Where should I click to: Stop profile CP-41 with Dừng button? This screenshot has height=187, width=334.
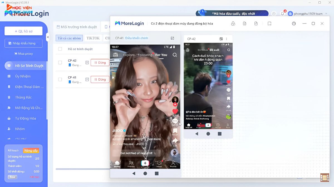(x=100, y=80)
